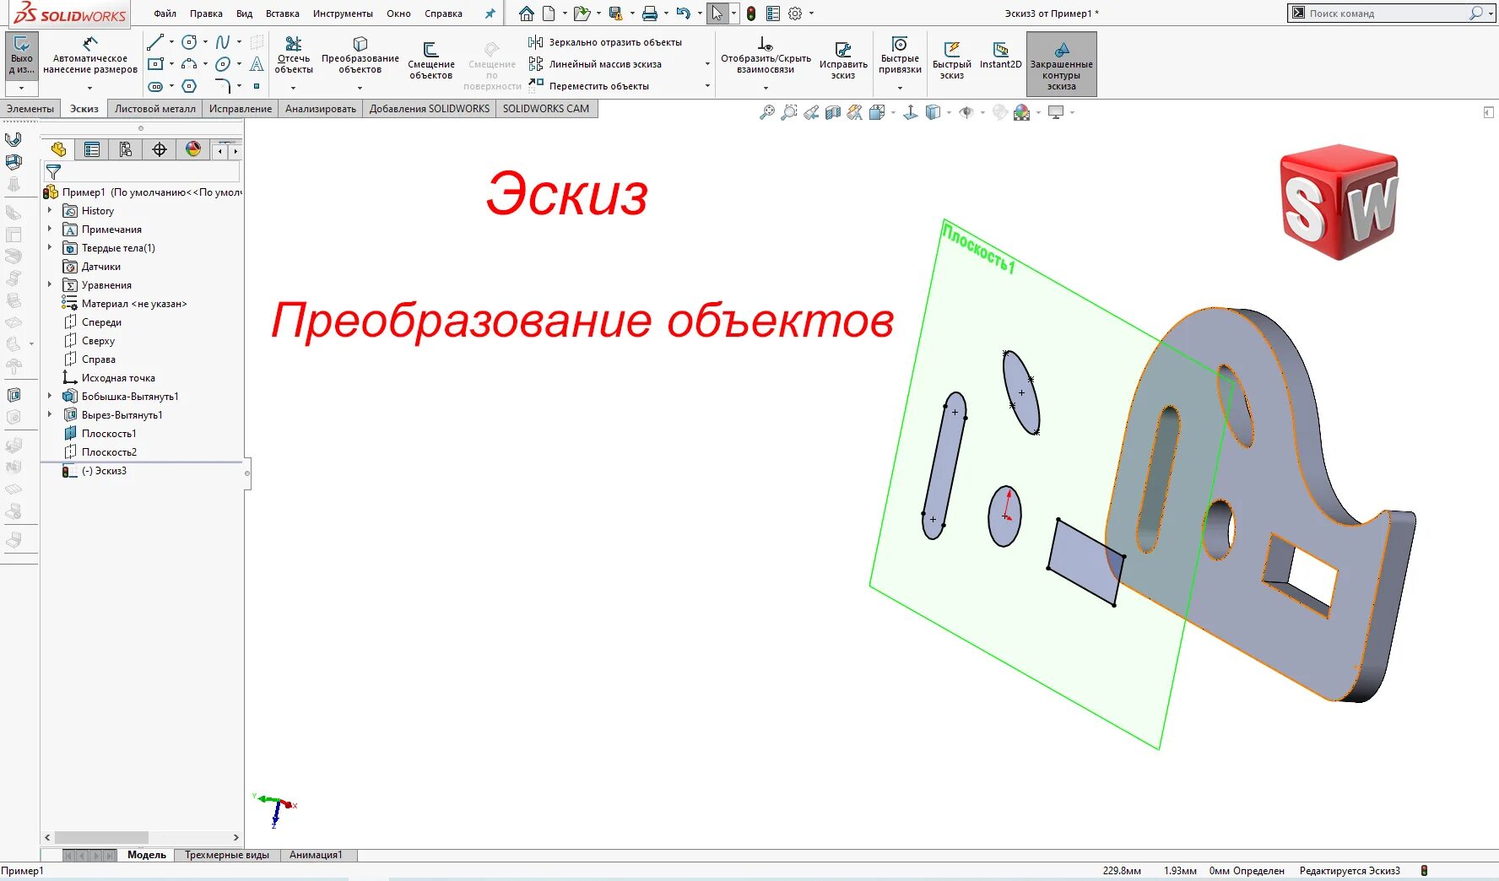This screenshot has height=881, width=1499.
Task: Click Отобразить/Скрыть взаимосвязи
Action: [766, 55]
